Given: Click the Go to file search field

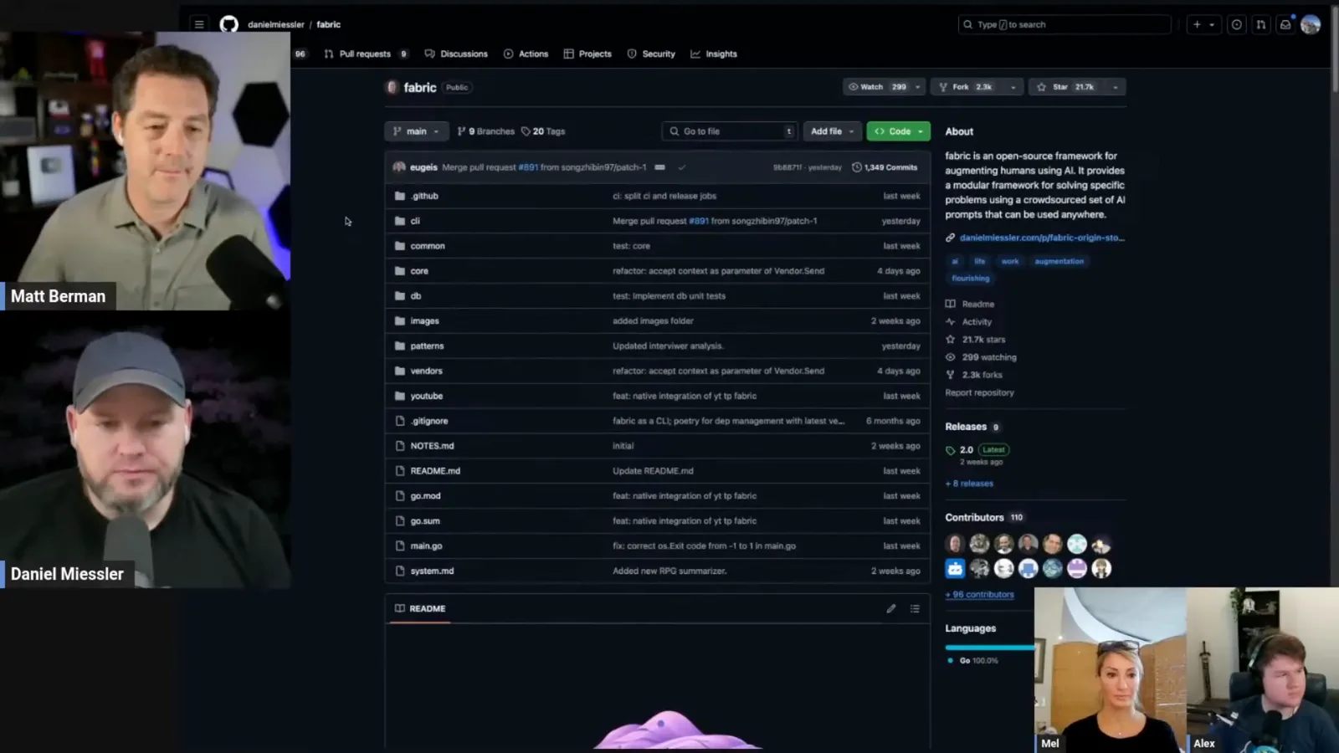Looking at the screenshot, I should click(730, 131).
